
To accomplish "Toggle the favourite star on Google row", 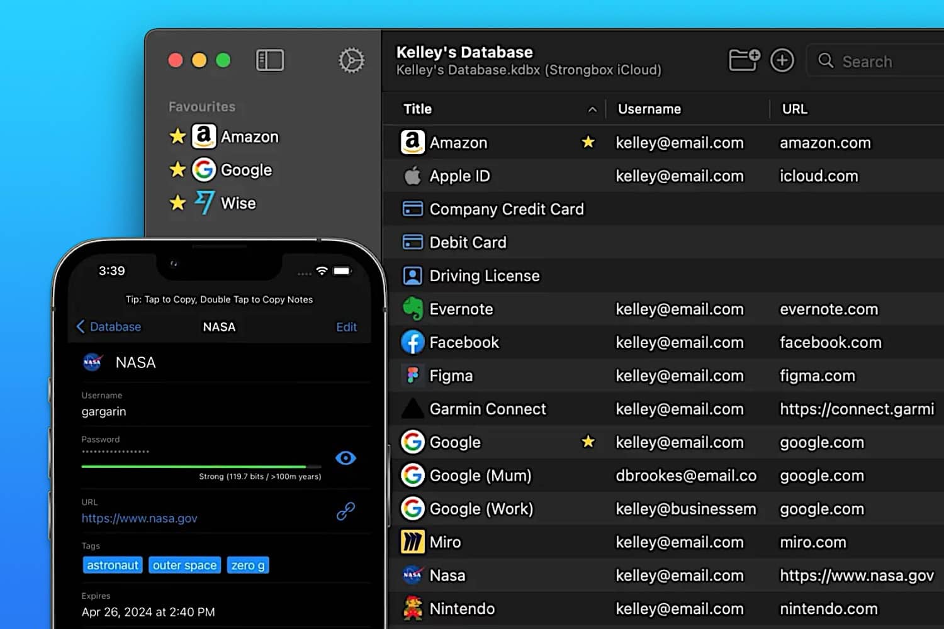I will point(588,442).
